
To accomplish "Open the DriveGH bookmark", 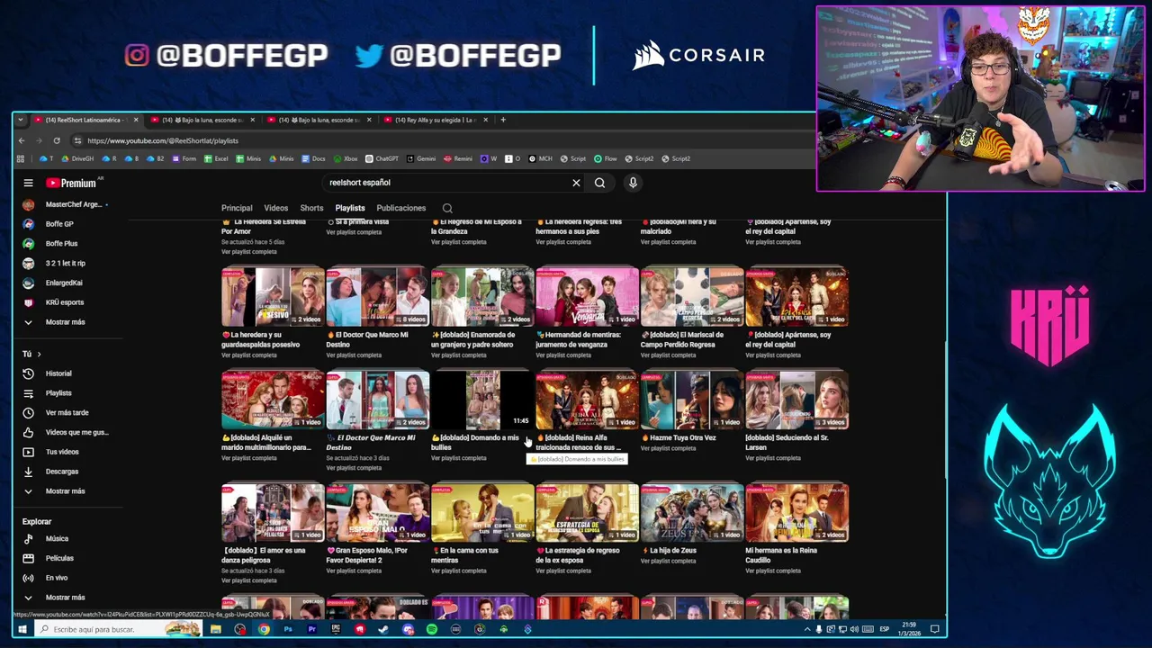I will 76,158.
